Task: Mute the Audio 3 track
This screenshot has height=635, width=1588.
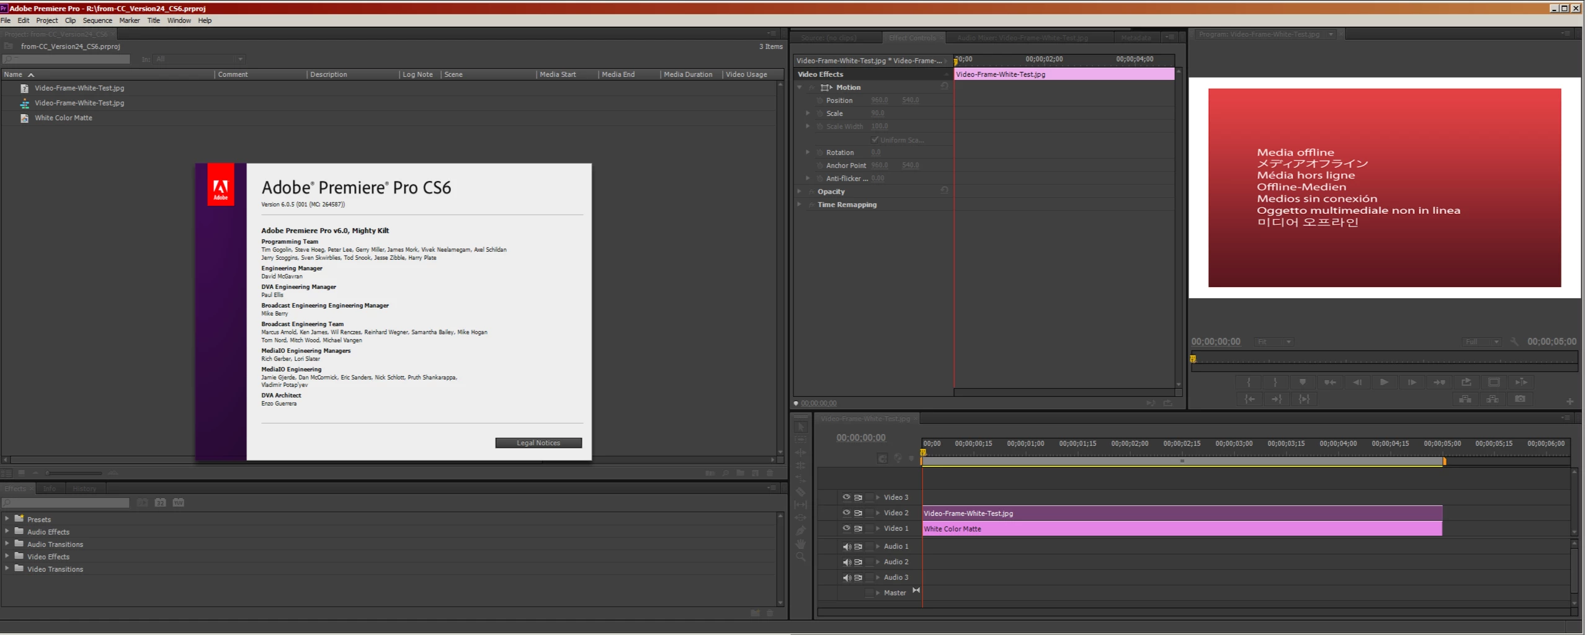Action: click(846, 577)
